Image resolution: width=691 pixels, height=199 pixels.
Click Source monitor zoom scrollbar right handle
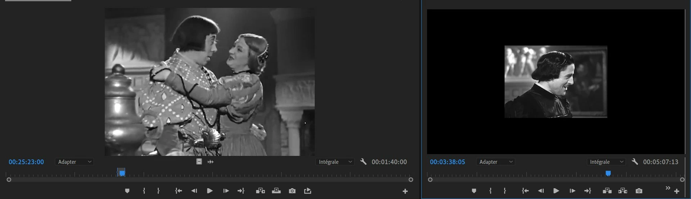click(x=411, y=180)
